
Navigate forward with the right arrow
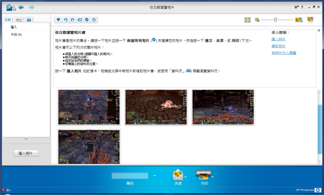pos(31,7)
